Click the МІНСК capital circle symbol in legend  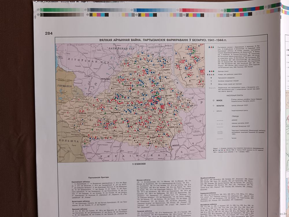[213, 100]
